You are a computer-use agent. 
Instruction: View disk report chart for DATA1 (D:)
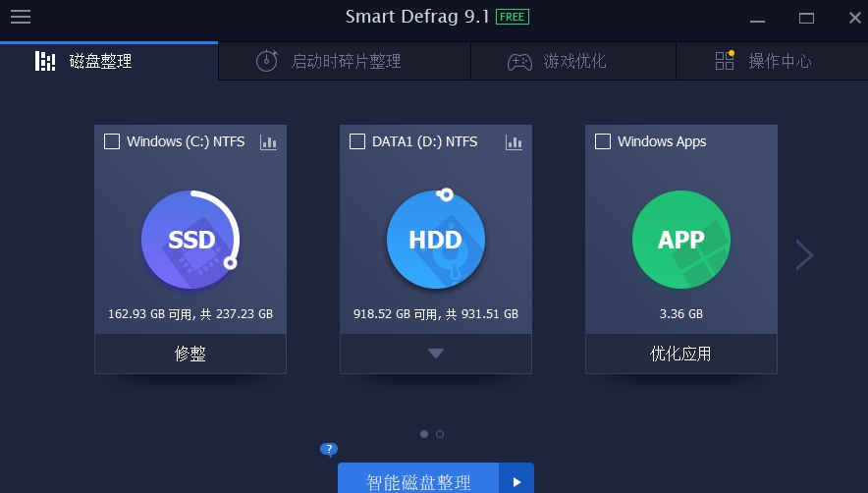click(x=514, y=142)
